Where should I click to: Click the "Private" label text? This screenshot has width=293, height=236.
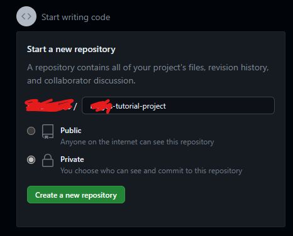[72, 159]
